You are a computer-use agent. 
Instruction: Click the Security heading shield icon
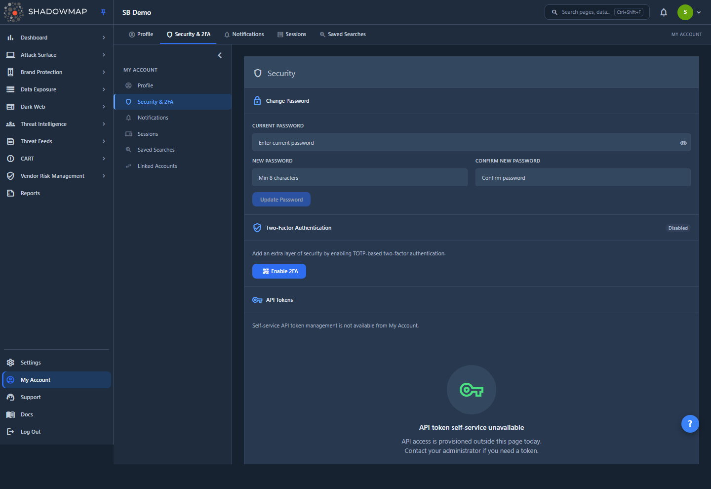(x=258, y=73)
